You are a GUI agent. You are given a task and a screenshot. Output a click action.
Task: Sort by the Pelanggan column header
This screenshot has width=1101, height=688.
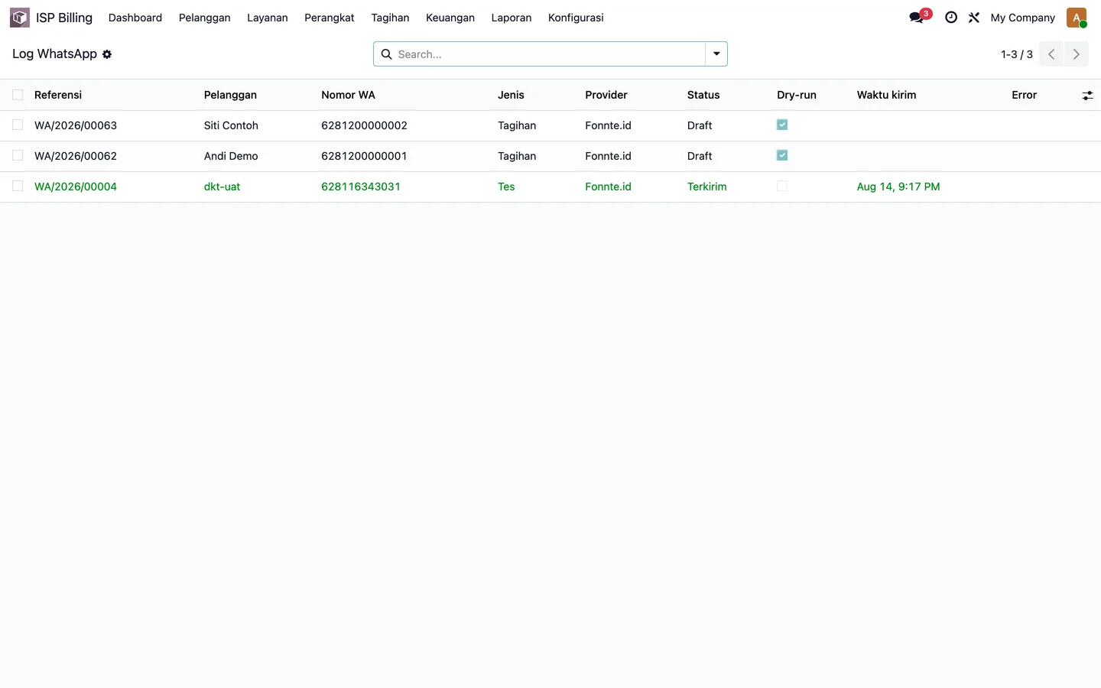(x=230, y=95)
